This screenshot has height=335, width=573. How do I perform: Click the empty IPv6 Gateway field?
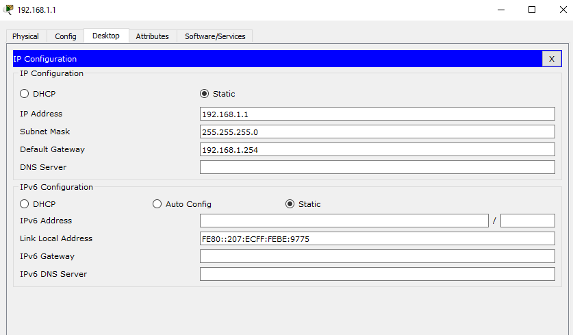point(377,256)
